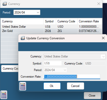
Task: Click the Conversion Rate input field
Action: click(x=72, y=76)
